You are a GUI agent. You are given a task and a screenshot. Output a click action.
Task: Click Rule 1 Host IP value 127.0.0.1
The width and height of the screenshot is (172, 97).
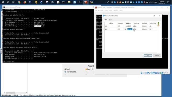tap(128, 26)
